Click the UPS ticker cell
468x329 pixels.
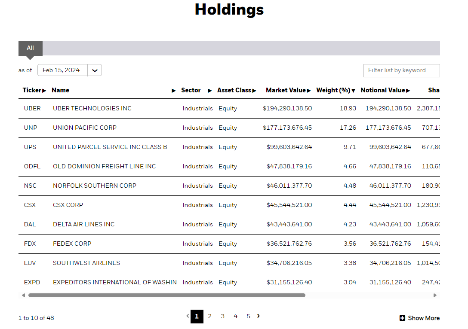(30, 147)
